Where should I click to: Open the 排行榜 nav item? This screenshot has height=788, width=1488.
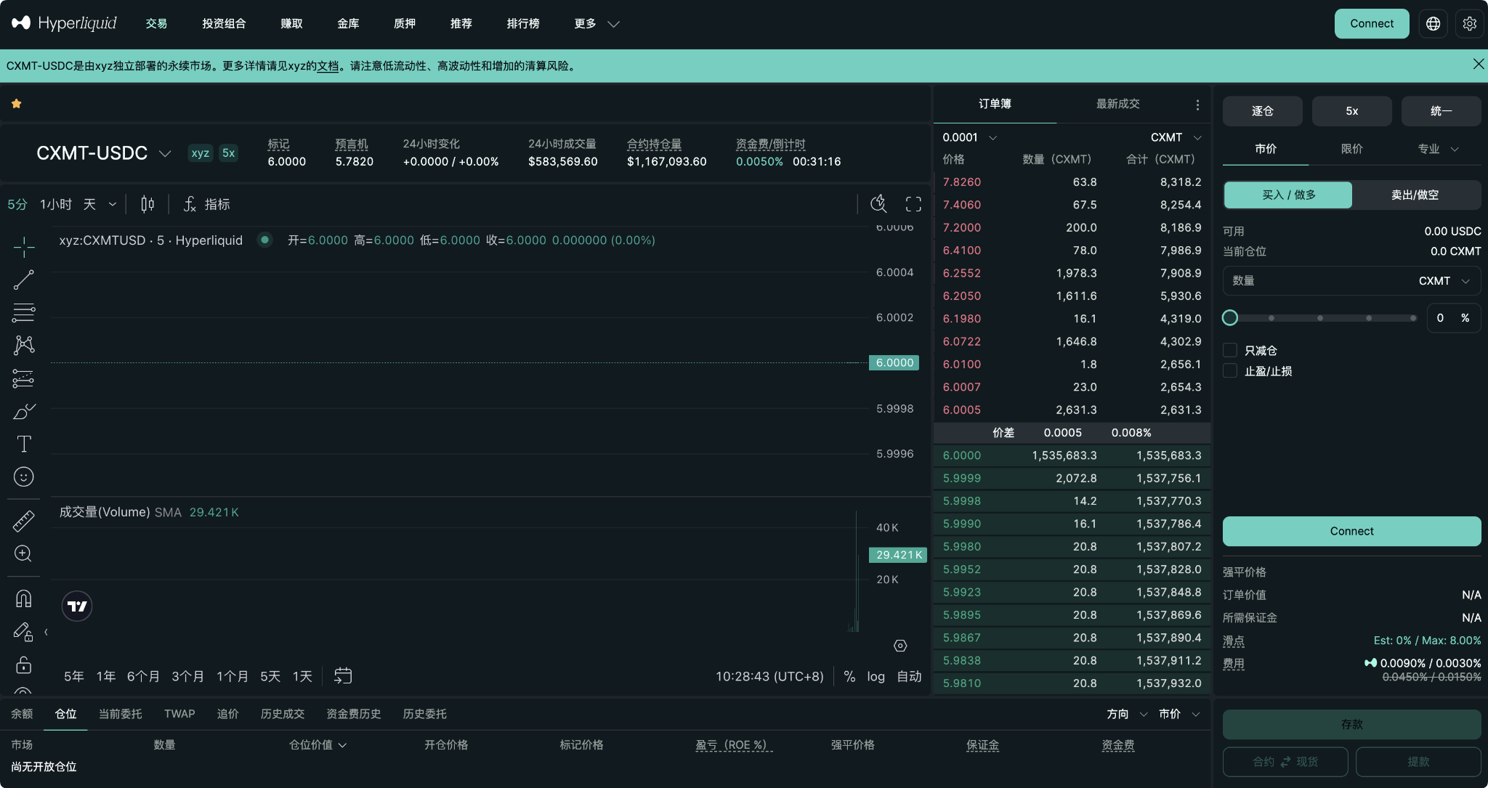(x=523, y=24)
